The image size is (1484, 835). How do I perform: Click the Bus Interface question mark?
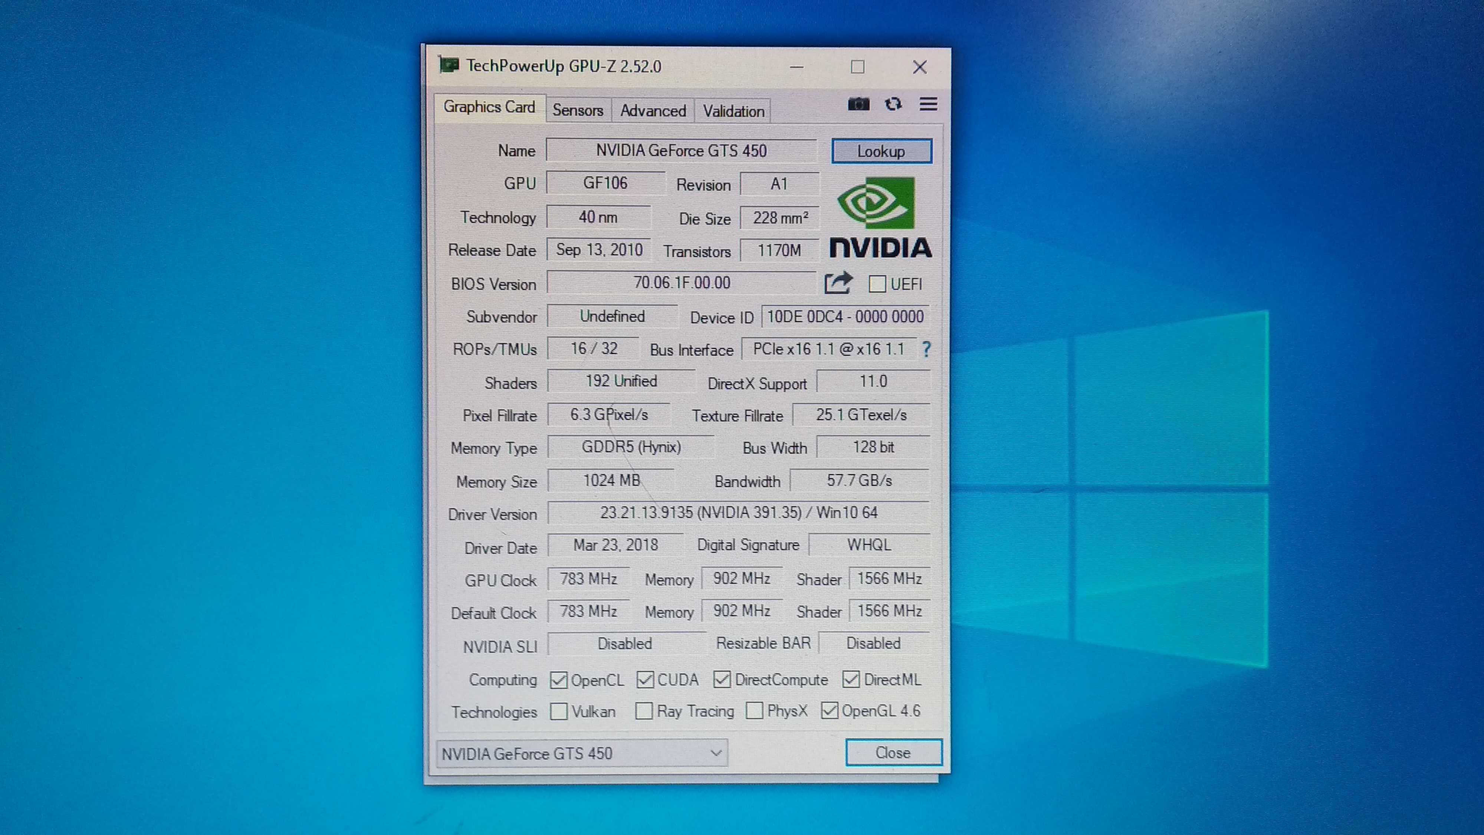[926, 349]
